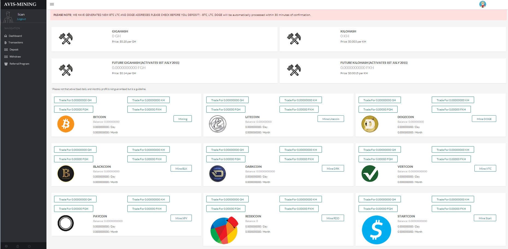508x249 pixels.
Task: Click the green Vertcoin checkmark logo
Action: (x=370, y=174)
